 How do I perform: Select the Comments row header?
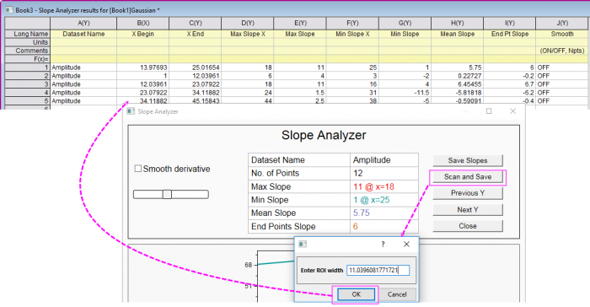tap(28, 51)
